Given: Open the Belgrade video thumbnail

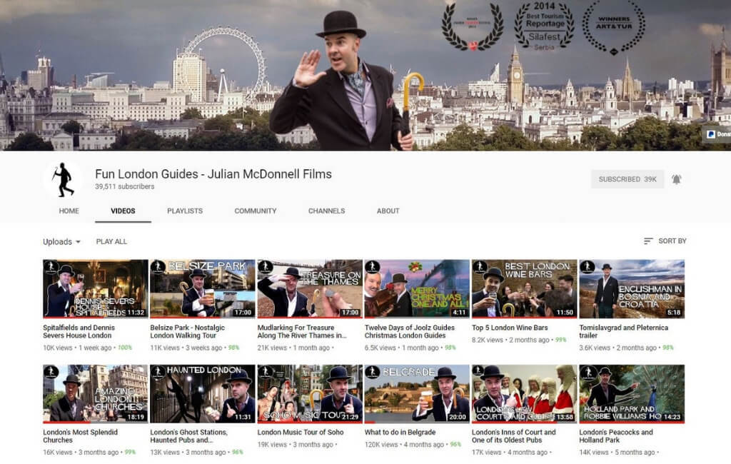Looking at the screenshot, I should point(417,394).
